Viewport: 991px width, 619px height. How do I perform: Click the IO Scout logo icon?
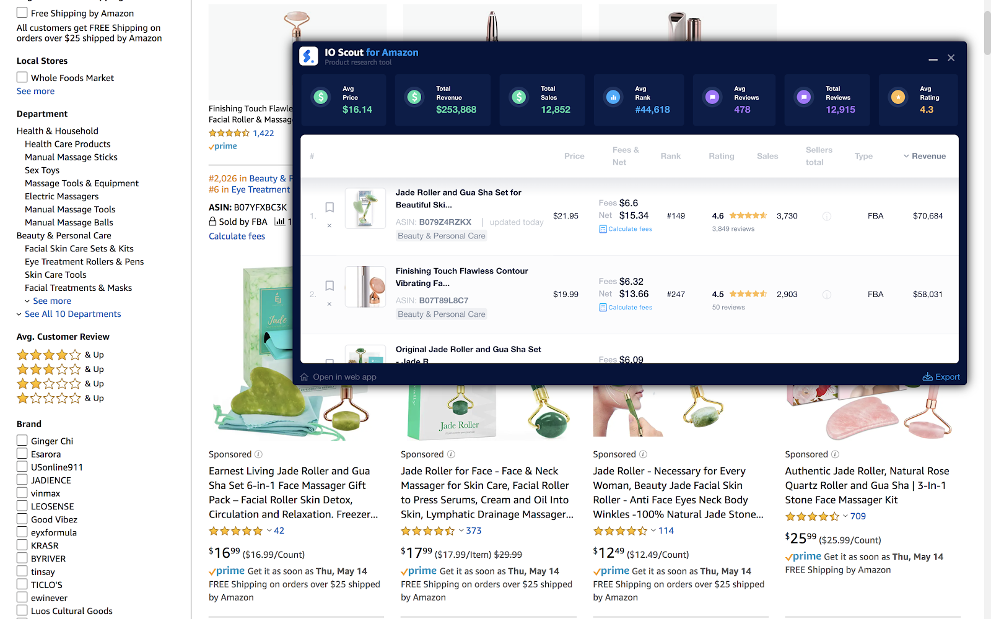click(x=308, y=56)
